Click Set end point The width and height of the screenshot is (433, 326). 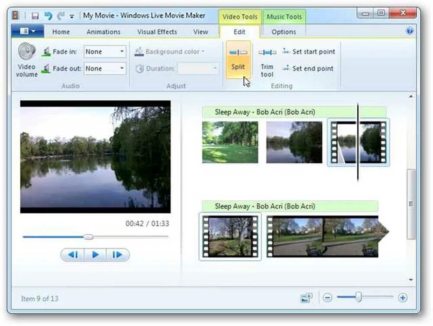click(307, 68)
